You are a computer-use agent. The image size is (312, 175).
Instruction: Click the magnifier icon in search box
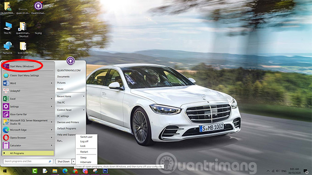(x=50, y=162)
